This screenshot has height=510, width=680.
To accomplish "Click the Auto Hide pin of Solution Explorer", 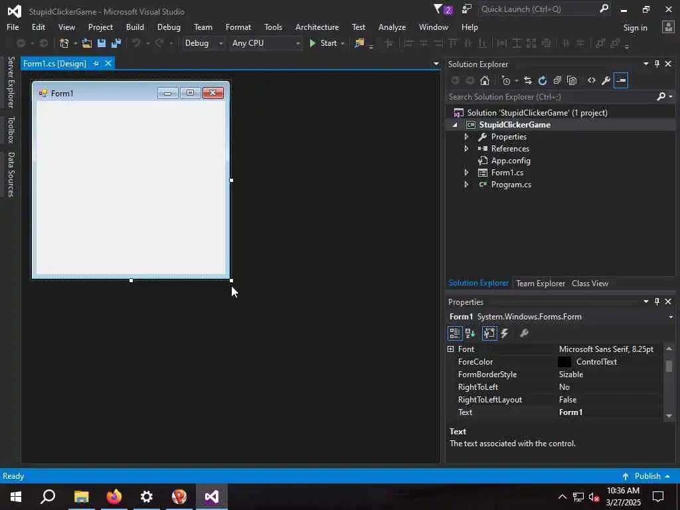I will tap(657, 64).
